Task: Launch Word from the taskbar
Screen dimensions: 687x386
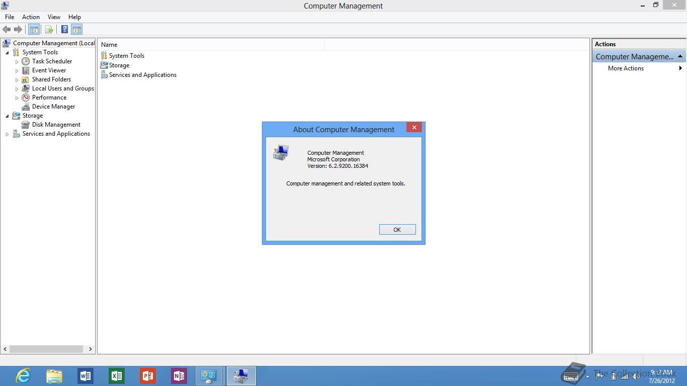Action: pos(85,376)
